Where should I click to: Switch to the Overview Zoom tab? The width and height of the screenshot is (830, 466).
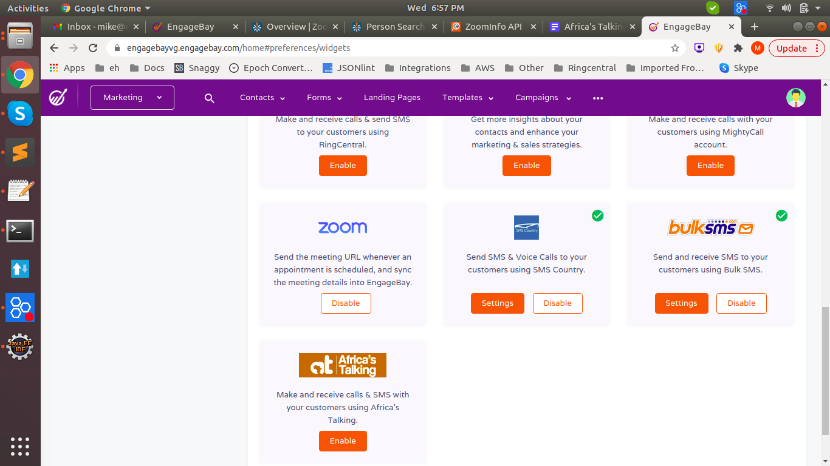[295, 27]
